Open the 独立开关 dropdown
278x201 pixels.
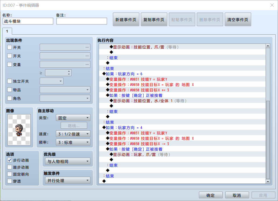coord(52,81)
